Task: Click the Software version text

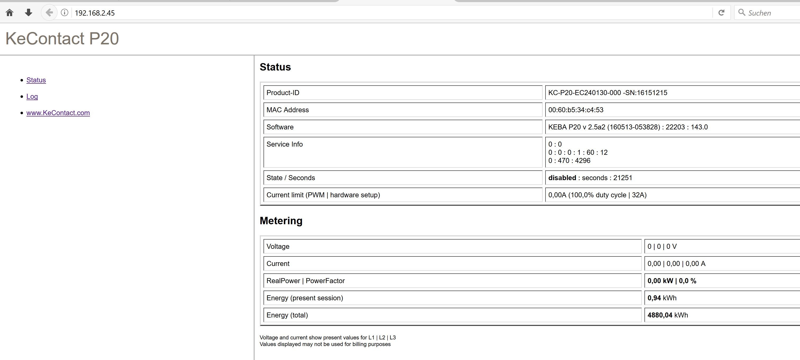Action: (x=628, y=127)
